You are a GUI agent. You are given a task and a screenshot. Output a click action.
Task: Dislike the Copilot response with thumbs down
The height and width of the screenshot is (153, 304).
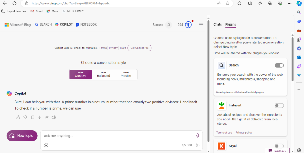click(x=25, y=117)
